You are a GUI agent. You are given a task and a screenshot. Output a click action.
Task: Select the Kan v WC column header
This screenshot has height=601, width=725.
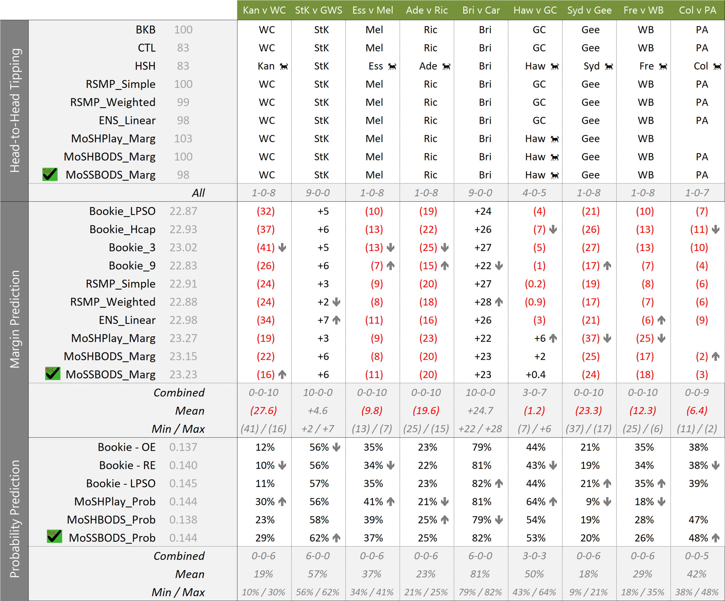pos(264,10)
